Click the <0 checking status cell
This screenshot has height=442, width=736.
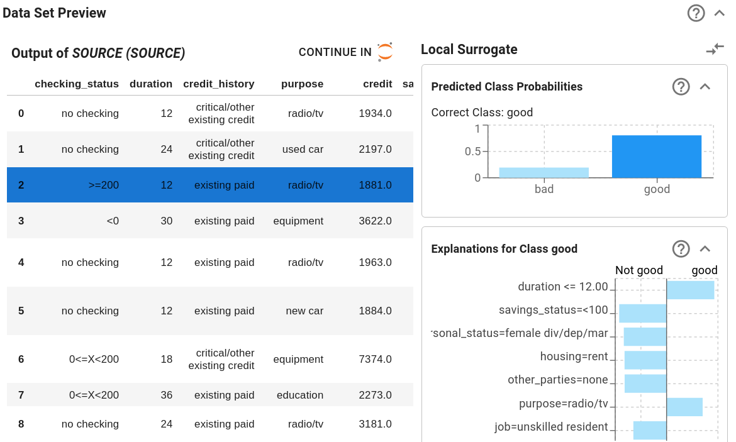(113, 221)
